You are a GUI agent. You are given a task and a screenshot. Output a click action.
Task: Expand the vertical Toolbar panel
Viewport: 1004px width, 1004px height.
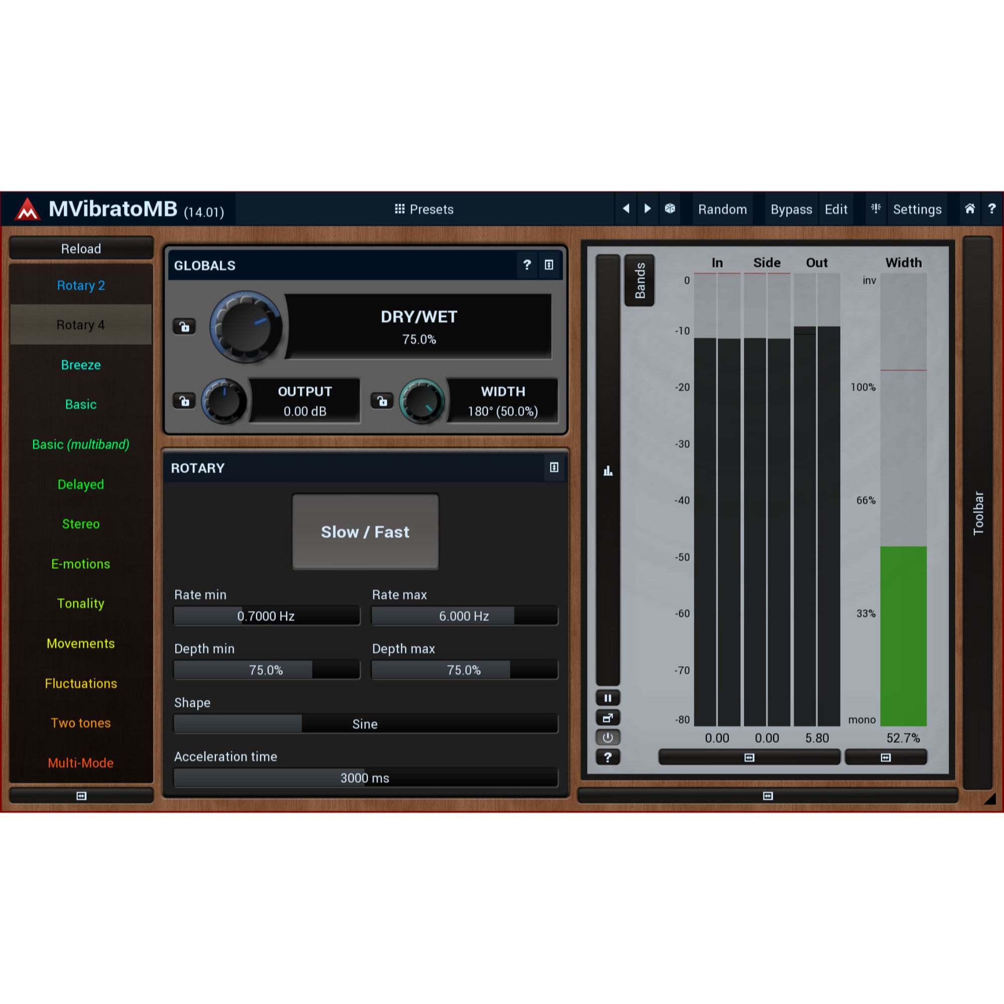tap(977, 513)
